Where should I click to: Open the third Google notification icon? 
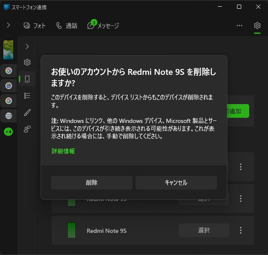(x=8, y=101)
